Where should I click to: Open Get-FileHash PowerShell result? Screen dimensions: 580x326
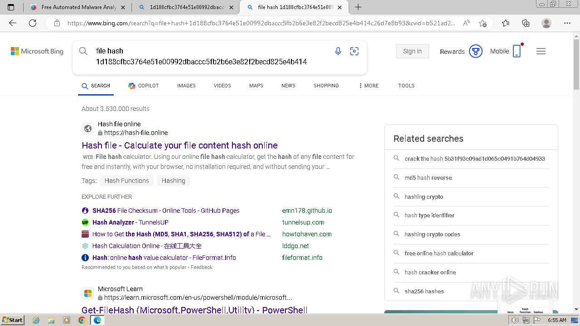[x=194, y=310]
